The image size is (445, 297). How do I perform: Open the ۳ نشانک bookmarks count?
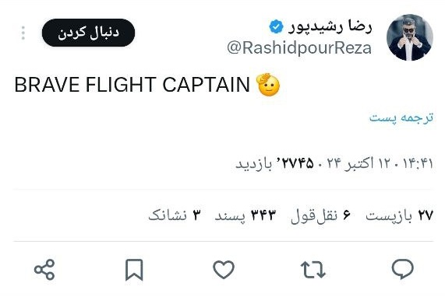click(175, 215)
